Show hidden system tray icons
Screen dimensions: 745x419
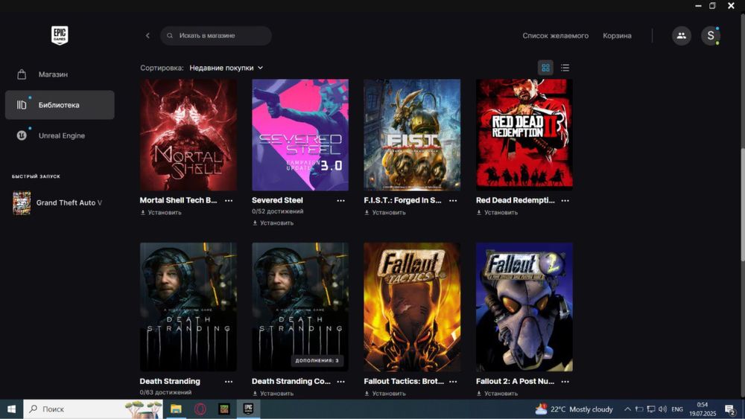(x=627, y=409)
